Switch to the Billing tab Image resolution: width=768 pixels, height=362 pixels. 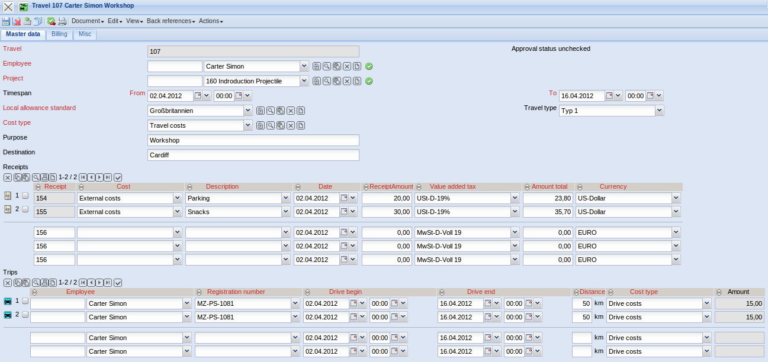pos(59,34)
